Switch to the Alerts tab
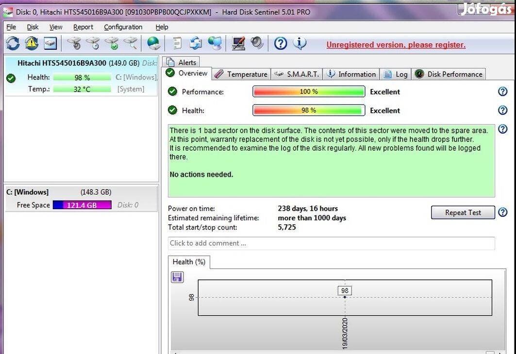 [x=181, y=62]
